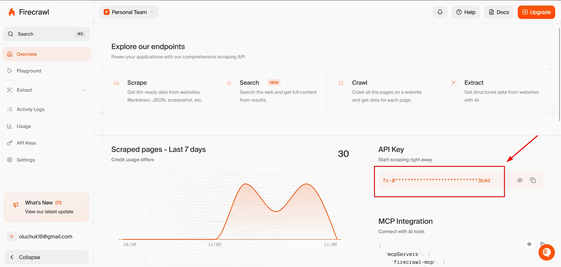This screenshot has height=267, width=561.
Task: Collapse the sidebar
Action: (x=47, y=257)
